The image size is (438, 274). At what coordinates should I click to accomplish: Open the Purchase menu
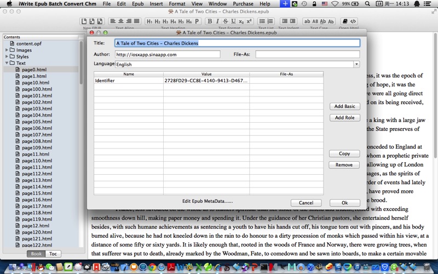point(243,4)
